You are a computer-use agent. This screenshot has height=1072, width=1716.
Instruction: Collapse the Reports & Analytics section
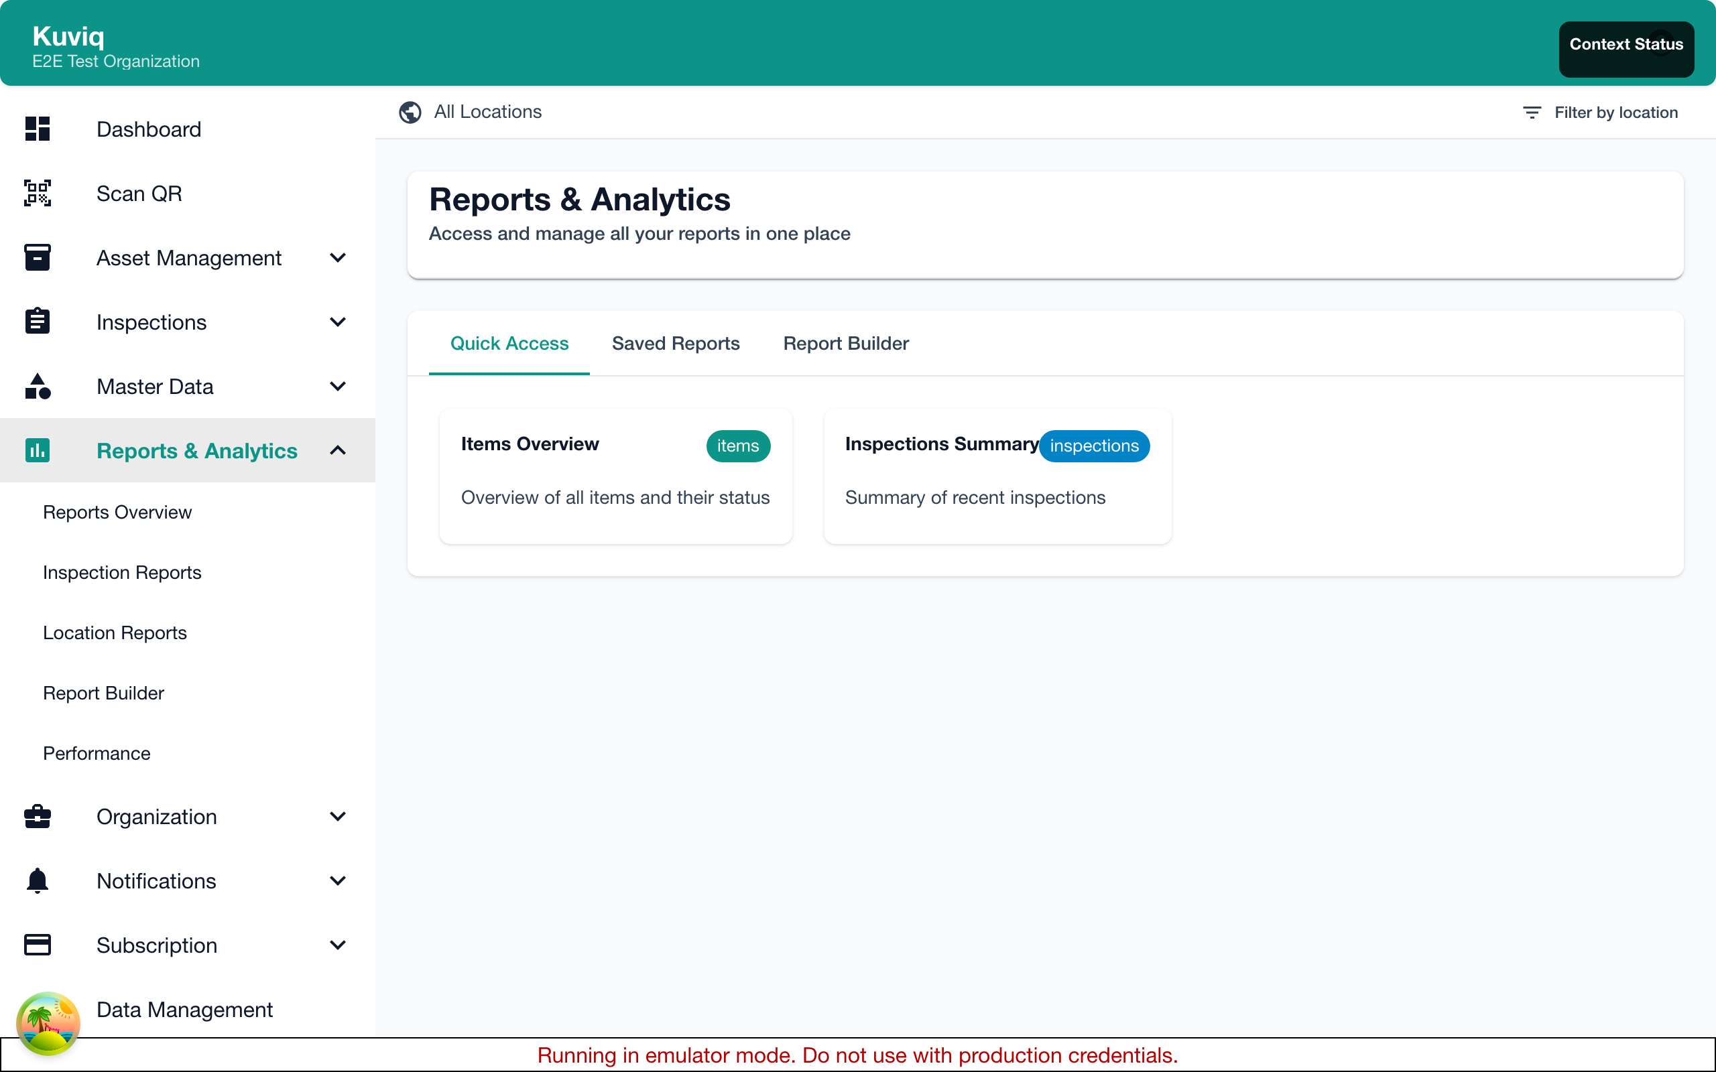coord(339,450)
